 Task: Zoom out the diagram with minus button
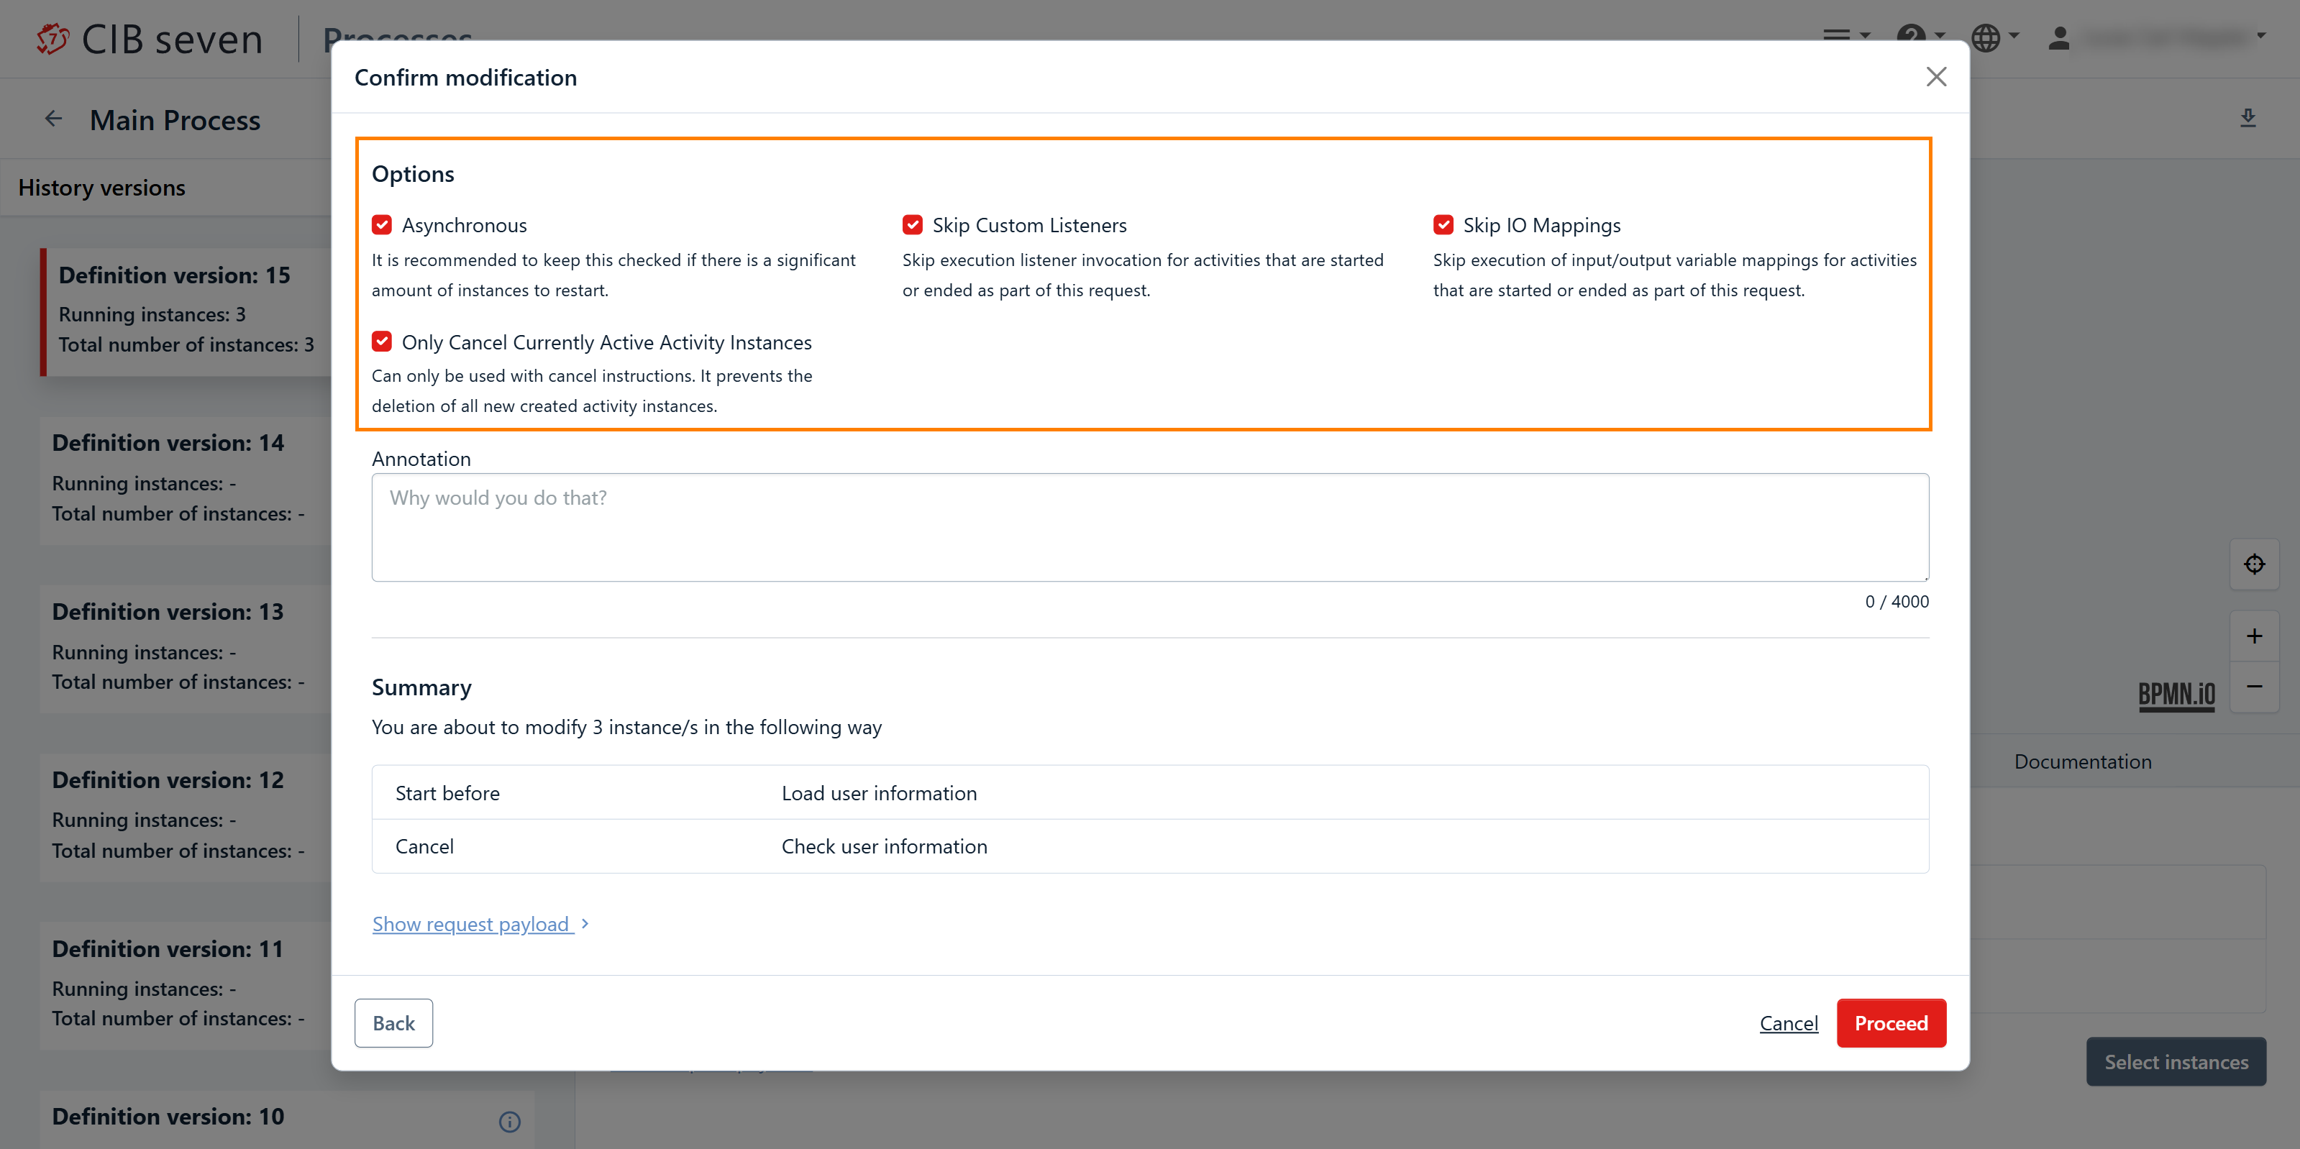coord(2253,686)
